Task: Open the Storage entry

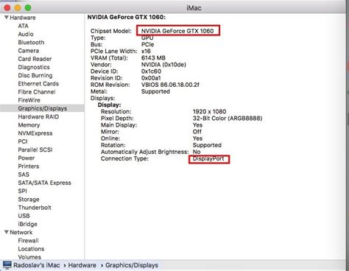Action: [29, 200]
